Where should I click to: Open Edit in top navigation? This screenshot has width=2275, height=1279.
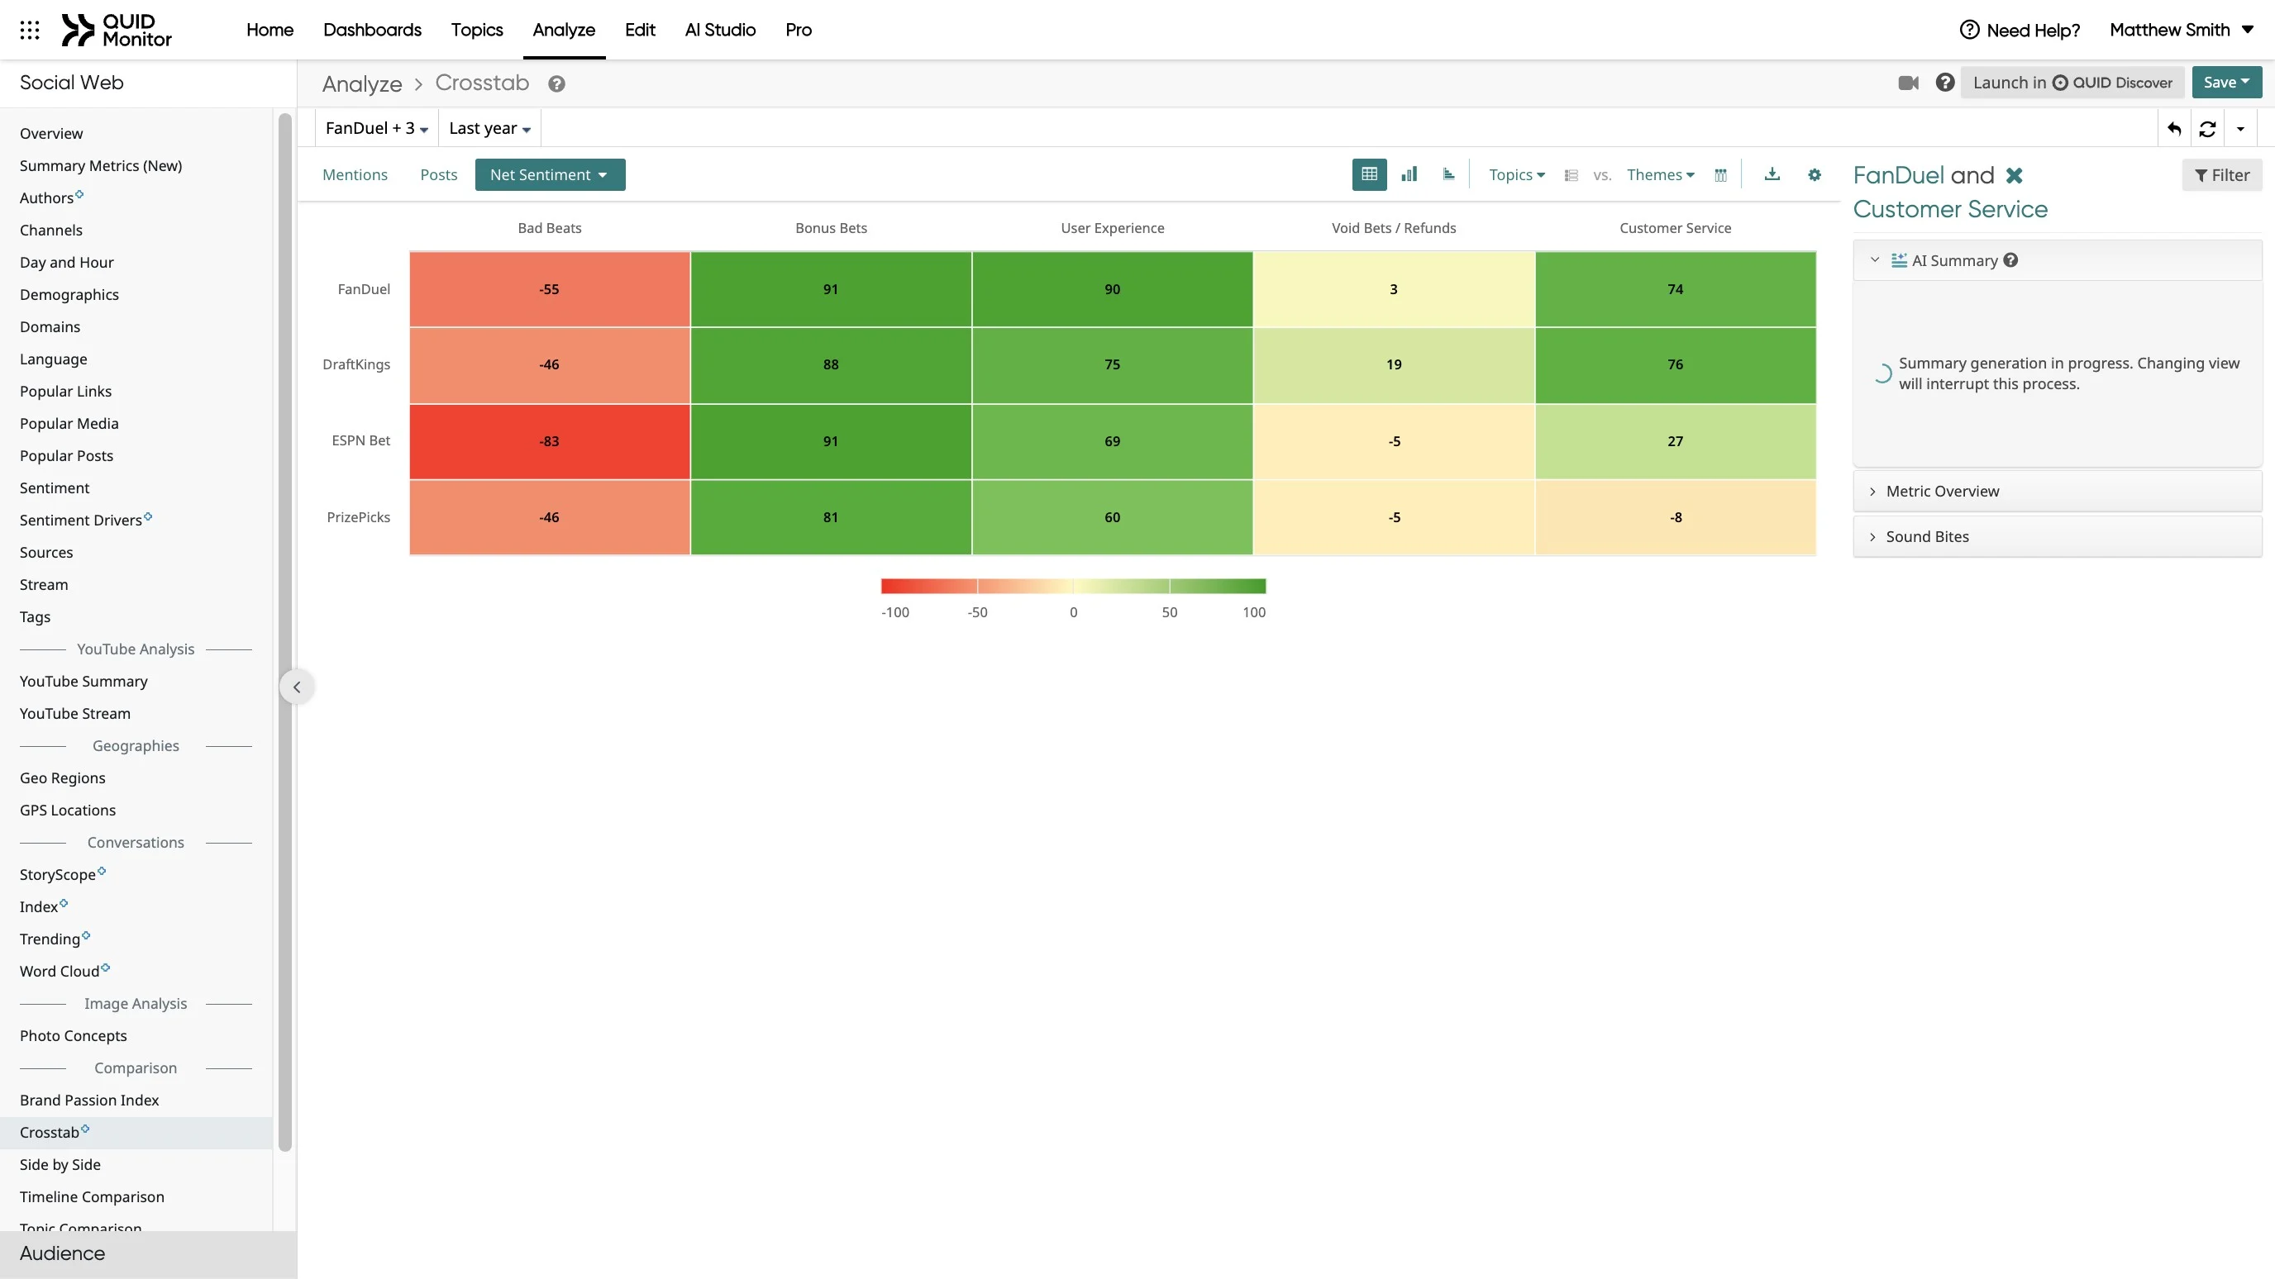coord(639,30)
